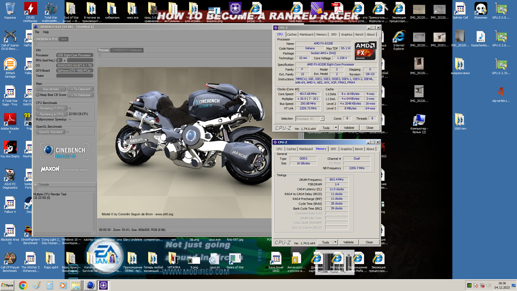Open the Tools dropdown arrow in the upper CPU-Z window
This screenshot has height=291, width=517.
(336, 128)
